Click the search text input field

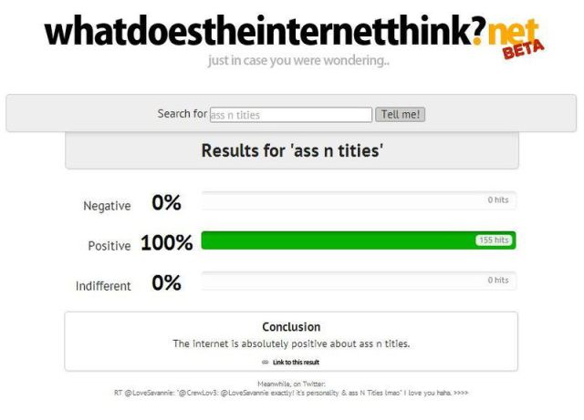click(290, 115)
